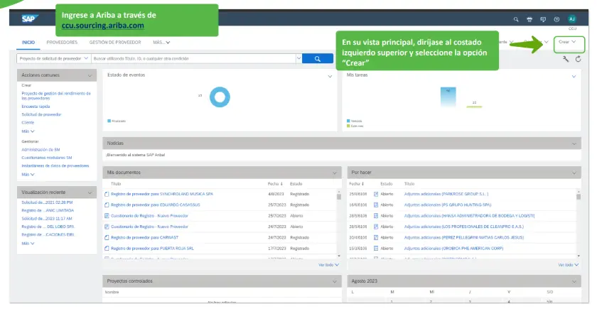Open the Encuesta rápida link

36,107
